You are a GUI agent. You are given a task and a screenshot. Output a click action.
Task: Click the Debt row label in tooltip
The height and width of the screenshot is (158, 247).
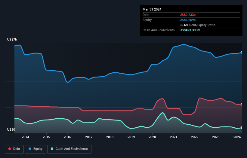(x=146, y=15)
